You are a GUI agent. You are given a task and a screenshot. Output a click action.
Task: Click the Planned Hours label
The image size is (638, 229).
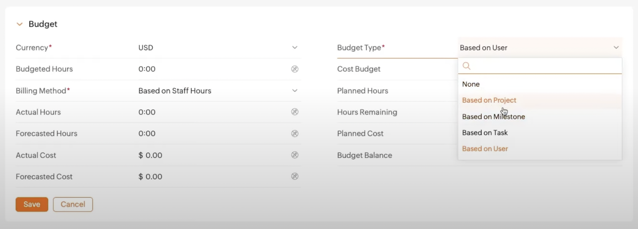tap(362, 91)
